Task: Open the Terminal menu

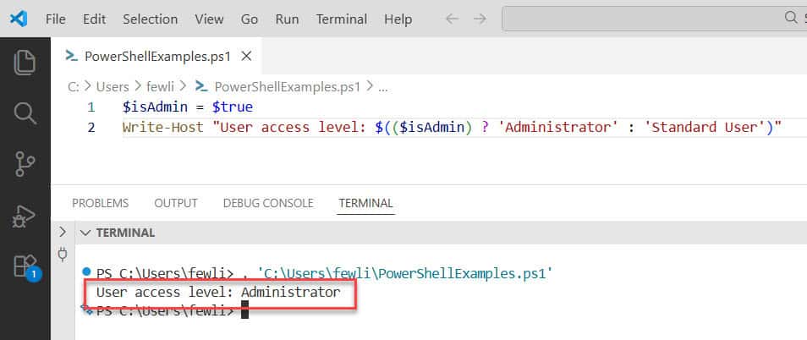Action: (x=342, y=19)
